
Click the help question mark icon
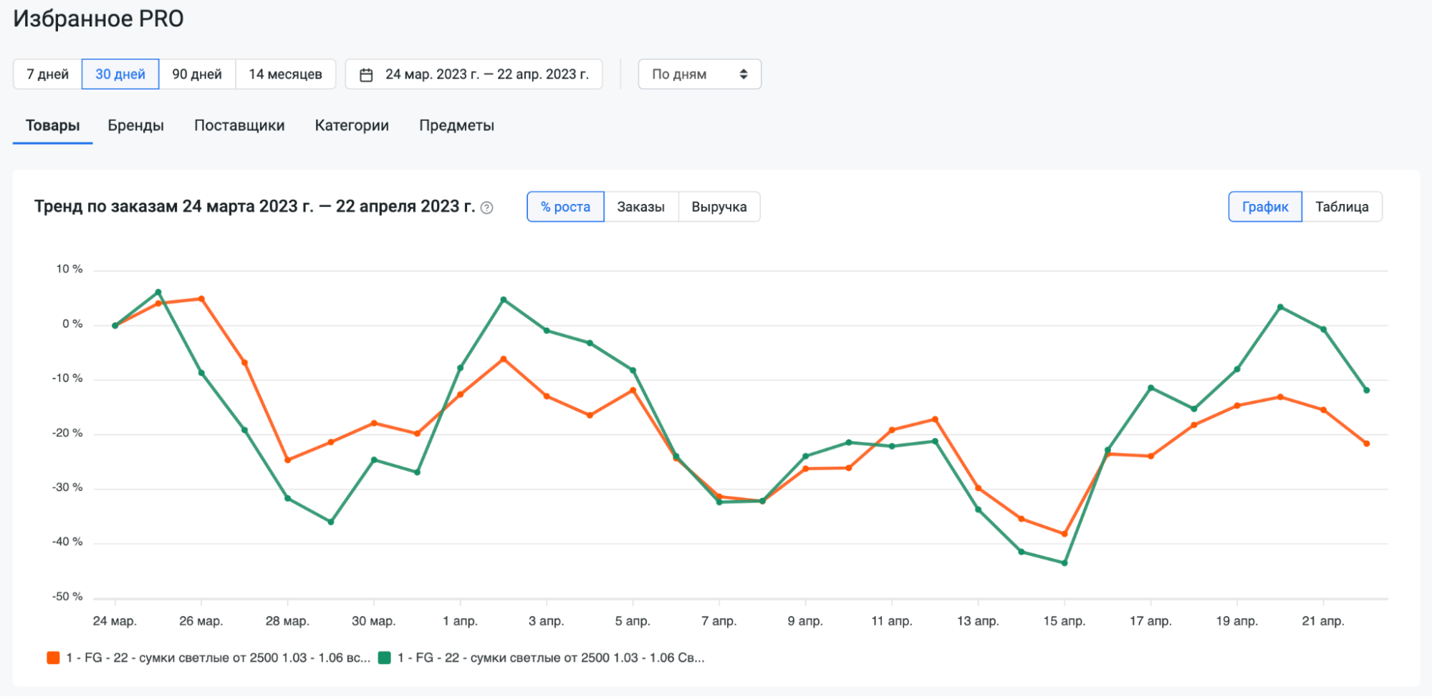pos(486,208)
